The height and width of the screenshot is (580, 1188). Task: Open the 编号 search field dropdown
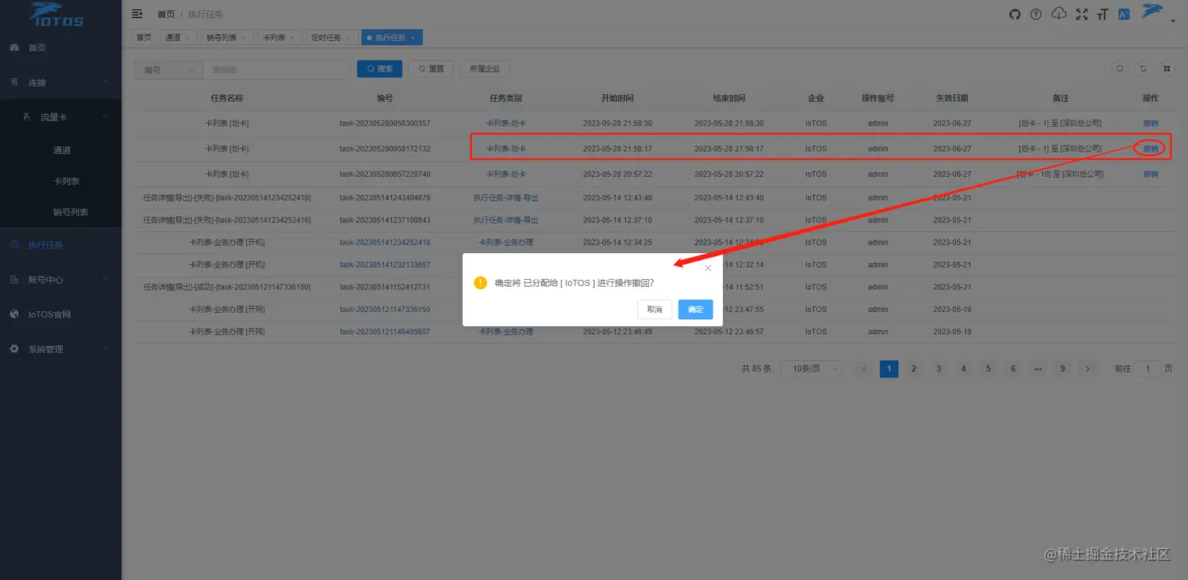[168, 69]
